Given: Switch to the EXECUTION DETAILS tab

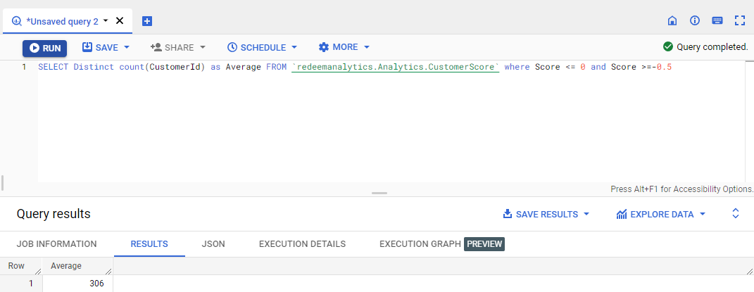Looking at the screenshot, I should [302, 244].
